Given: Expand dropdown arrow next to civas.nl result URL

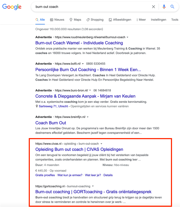Looking at the screenshot, I should pos(101,144).
